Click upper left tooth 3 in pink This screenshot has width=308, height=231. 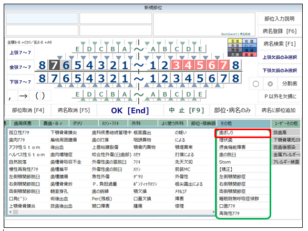[177, 65]
